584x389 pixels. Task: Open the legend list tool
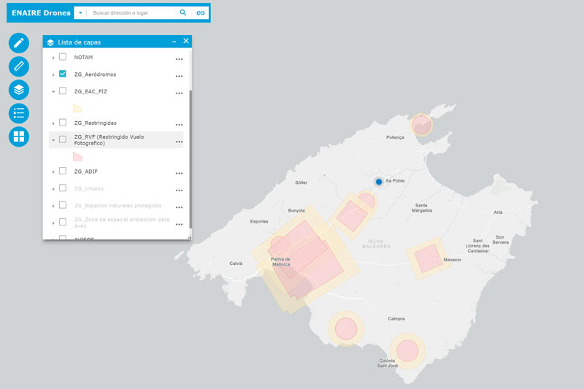[19, 113]
